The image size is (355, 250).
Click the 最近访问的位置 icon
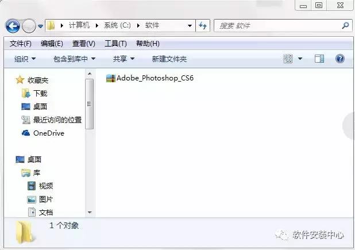point(26,120)
